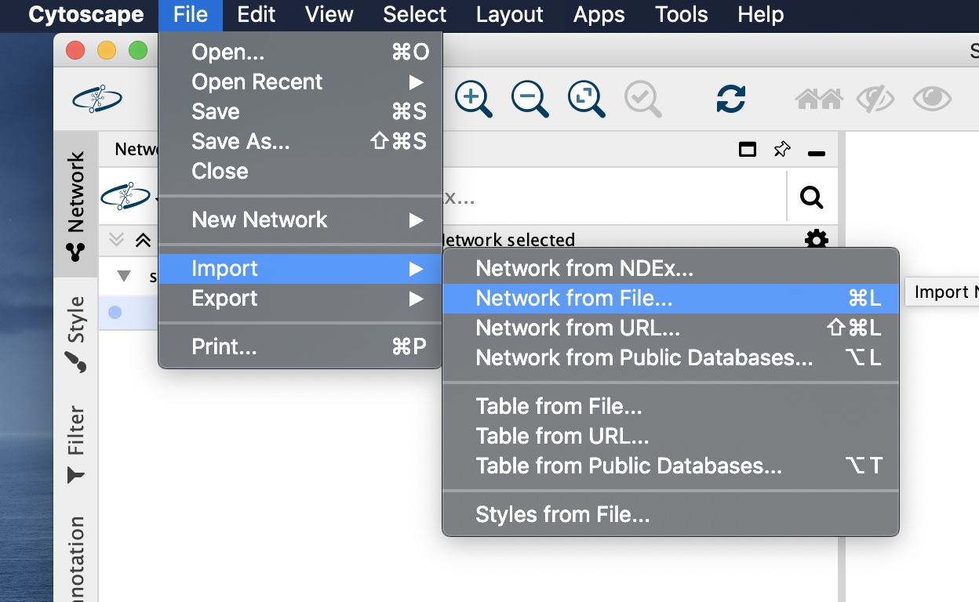This screenshot has height=602, width=979.
Task: Switch to the Annotation side tab
Action: (75, 557)
